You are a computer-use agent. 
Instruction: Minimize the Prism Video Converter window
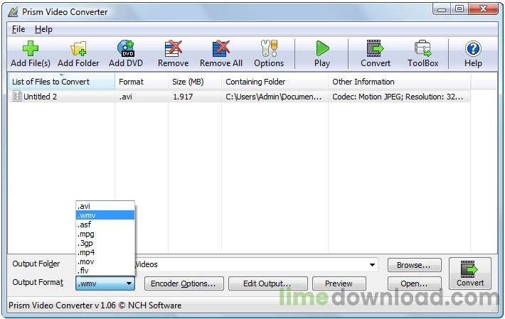tap(442, 9)
